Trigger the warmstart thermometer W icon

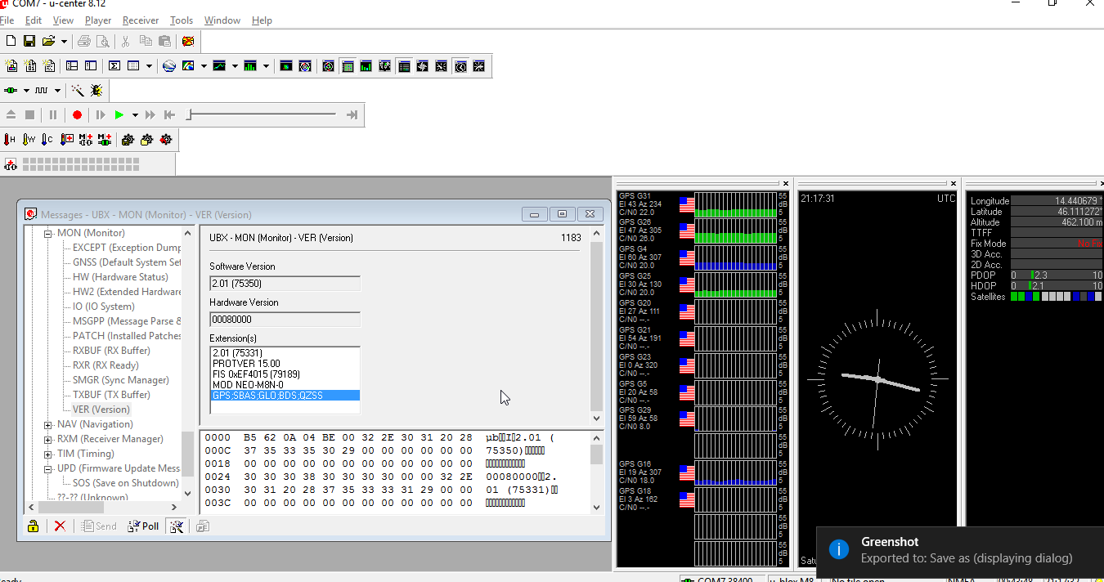coord(29,140)
